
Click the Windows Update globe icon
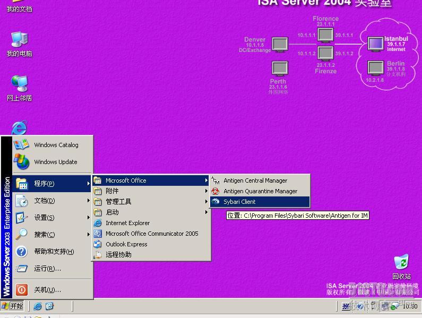pyautogui.click(x=22, y=161)
